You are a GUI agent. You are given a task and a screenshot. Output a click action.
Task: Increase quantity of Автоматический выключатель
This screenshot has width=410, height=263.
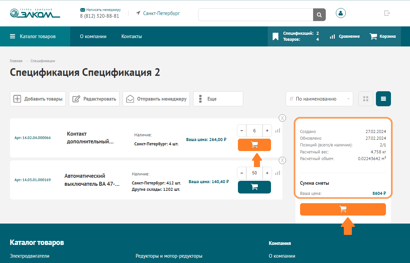pyautogui.click(x=267, y=173)
